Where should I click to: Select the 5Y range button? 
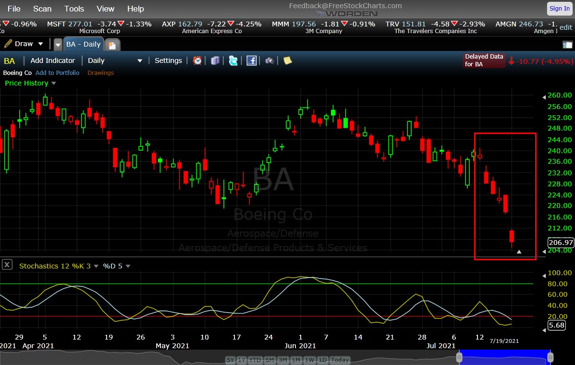pyautogui.click(x=230, y=360)
